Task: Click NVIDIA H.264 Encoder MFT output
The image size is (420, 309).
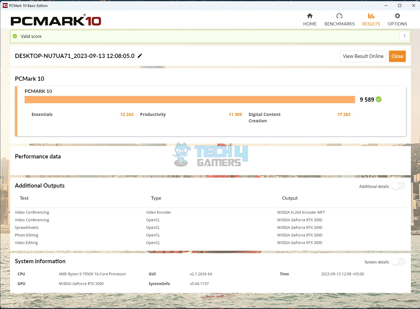Action: (301, 212)
